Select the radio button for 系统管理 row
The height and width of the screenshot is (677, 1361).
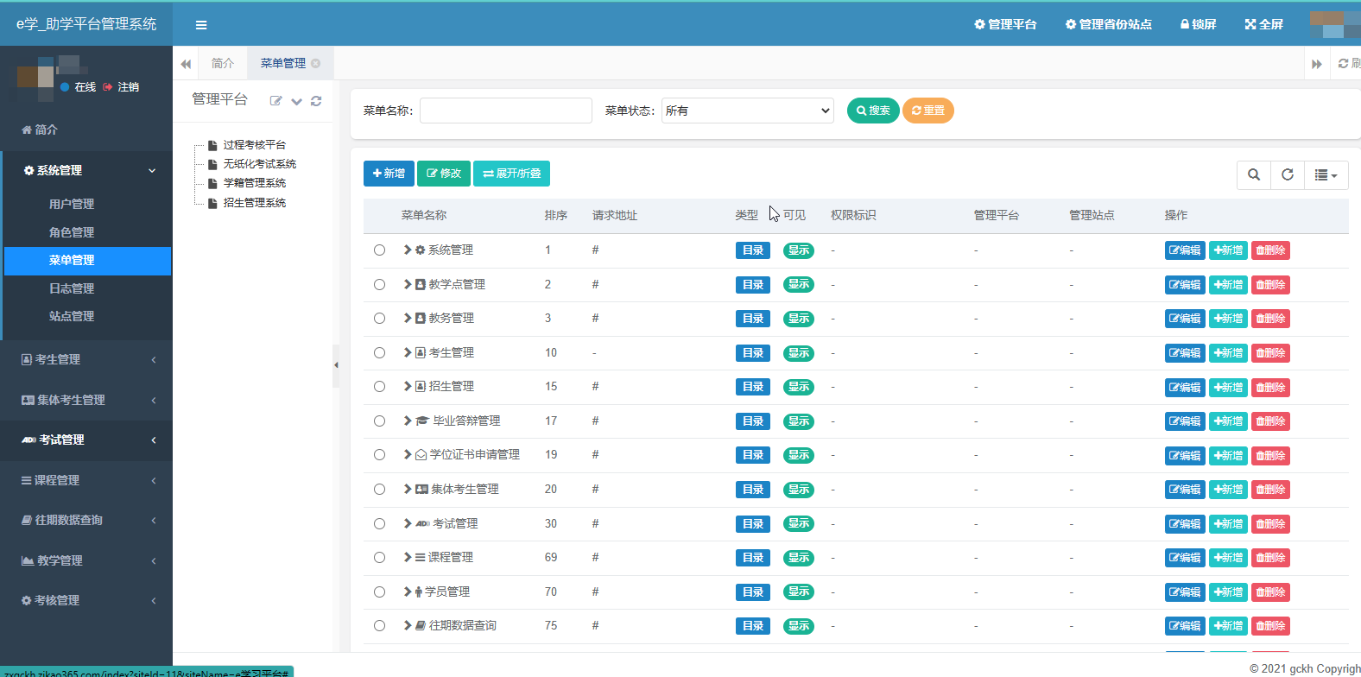379,250
